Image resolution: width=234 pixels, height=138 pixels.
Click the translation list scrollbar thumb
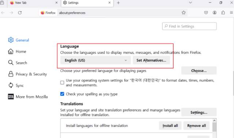point(215,127)
